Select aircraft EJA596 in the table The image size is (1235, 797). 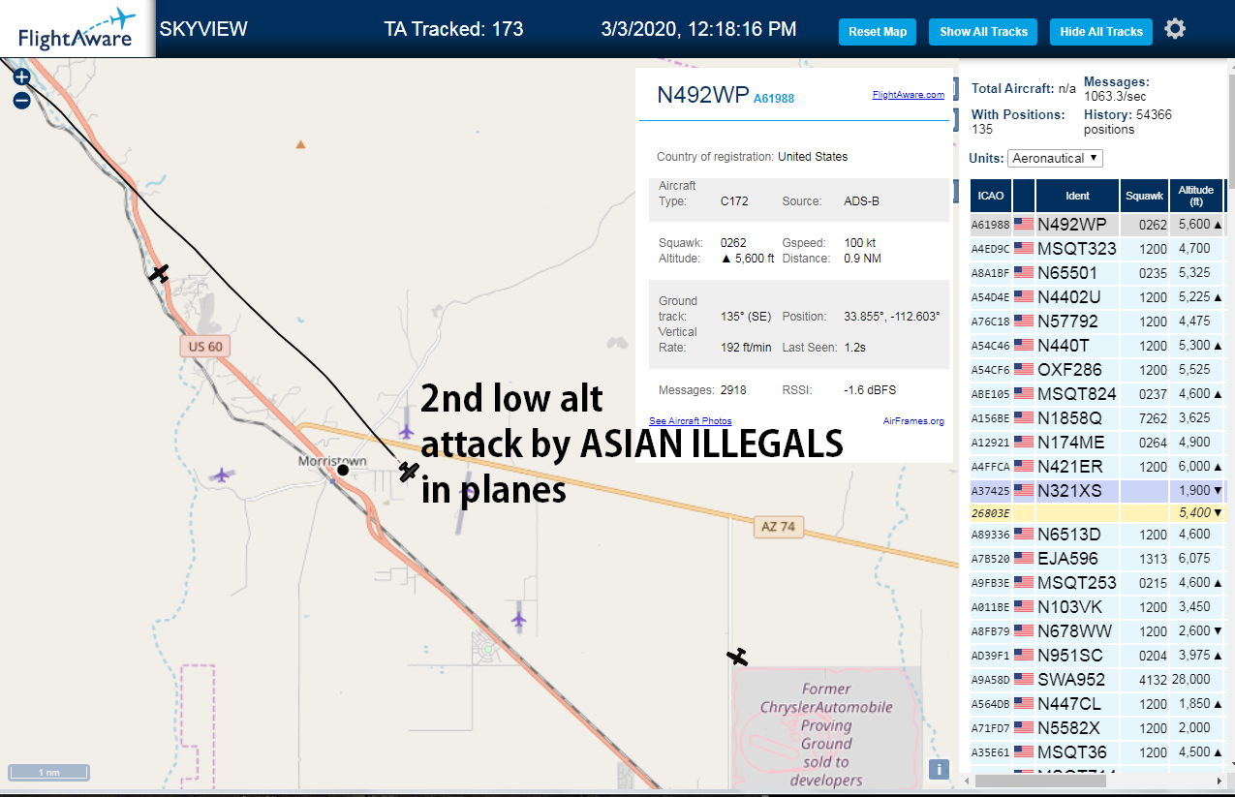1097,559
